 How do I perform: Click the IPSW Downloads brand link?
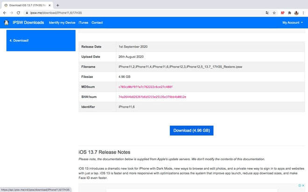(28, 22)
